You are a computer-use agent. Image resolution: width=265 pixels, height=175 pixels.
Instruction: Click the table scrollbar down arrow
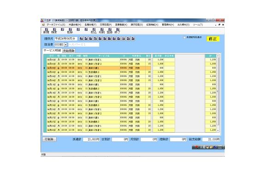tap(218, 131)
